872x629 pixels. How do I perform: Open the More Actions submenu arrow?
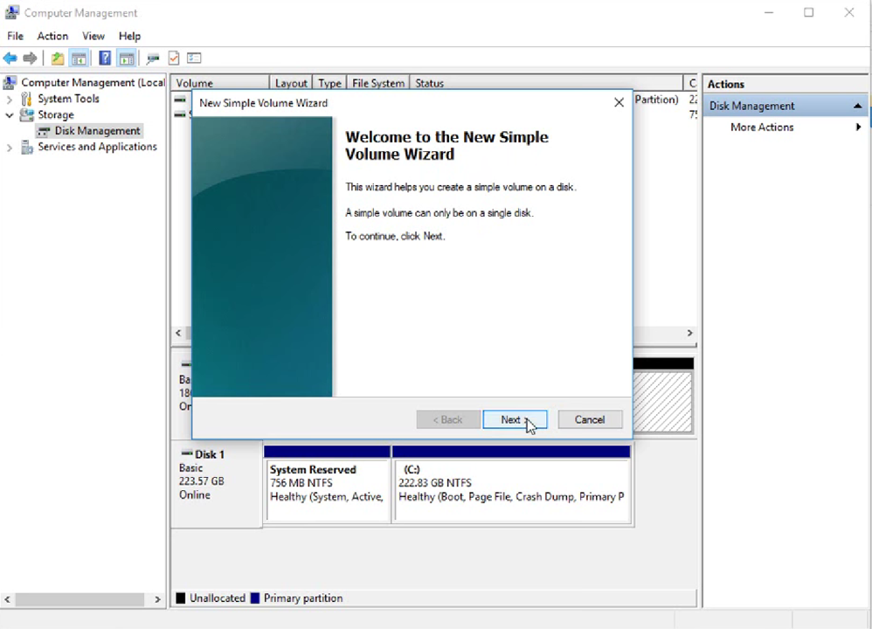point(858,128)
